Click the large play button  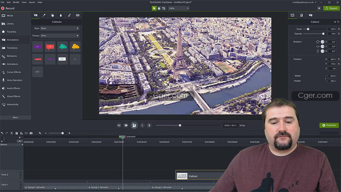134,125
